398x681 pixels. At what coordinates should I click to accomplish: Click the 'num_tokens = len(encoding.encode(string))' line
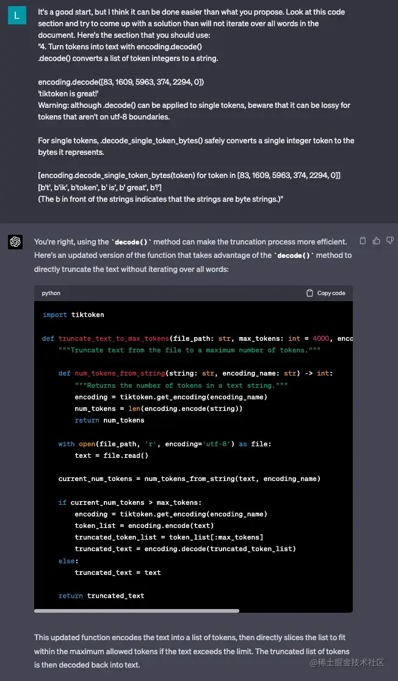click(159, 408)
